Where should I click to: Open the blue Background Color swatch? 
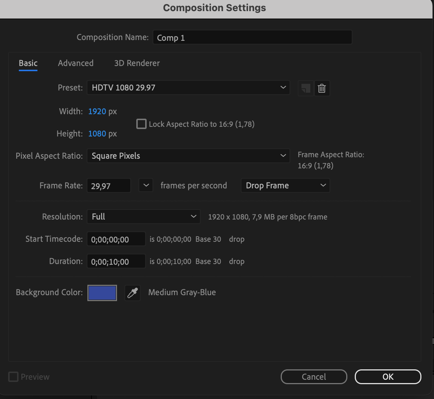(102, 293)
